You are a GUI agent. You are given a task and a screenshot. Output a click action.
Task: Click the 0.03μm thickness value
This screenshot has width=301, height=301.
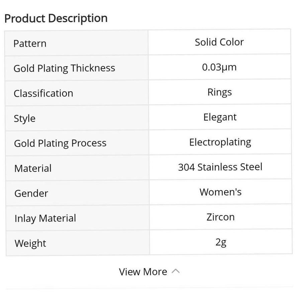(x=219, y=67)
